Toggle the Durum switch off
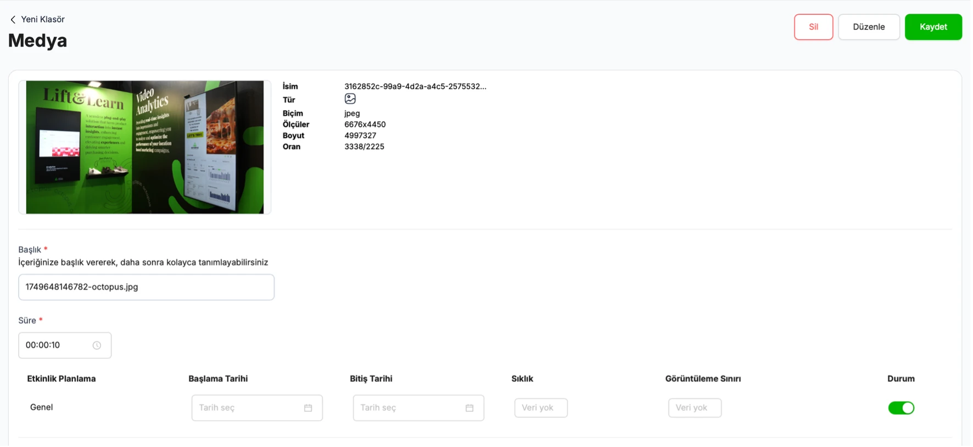Screen dimensions: 973x447 (902, 409)
